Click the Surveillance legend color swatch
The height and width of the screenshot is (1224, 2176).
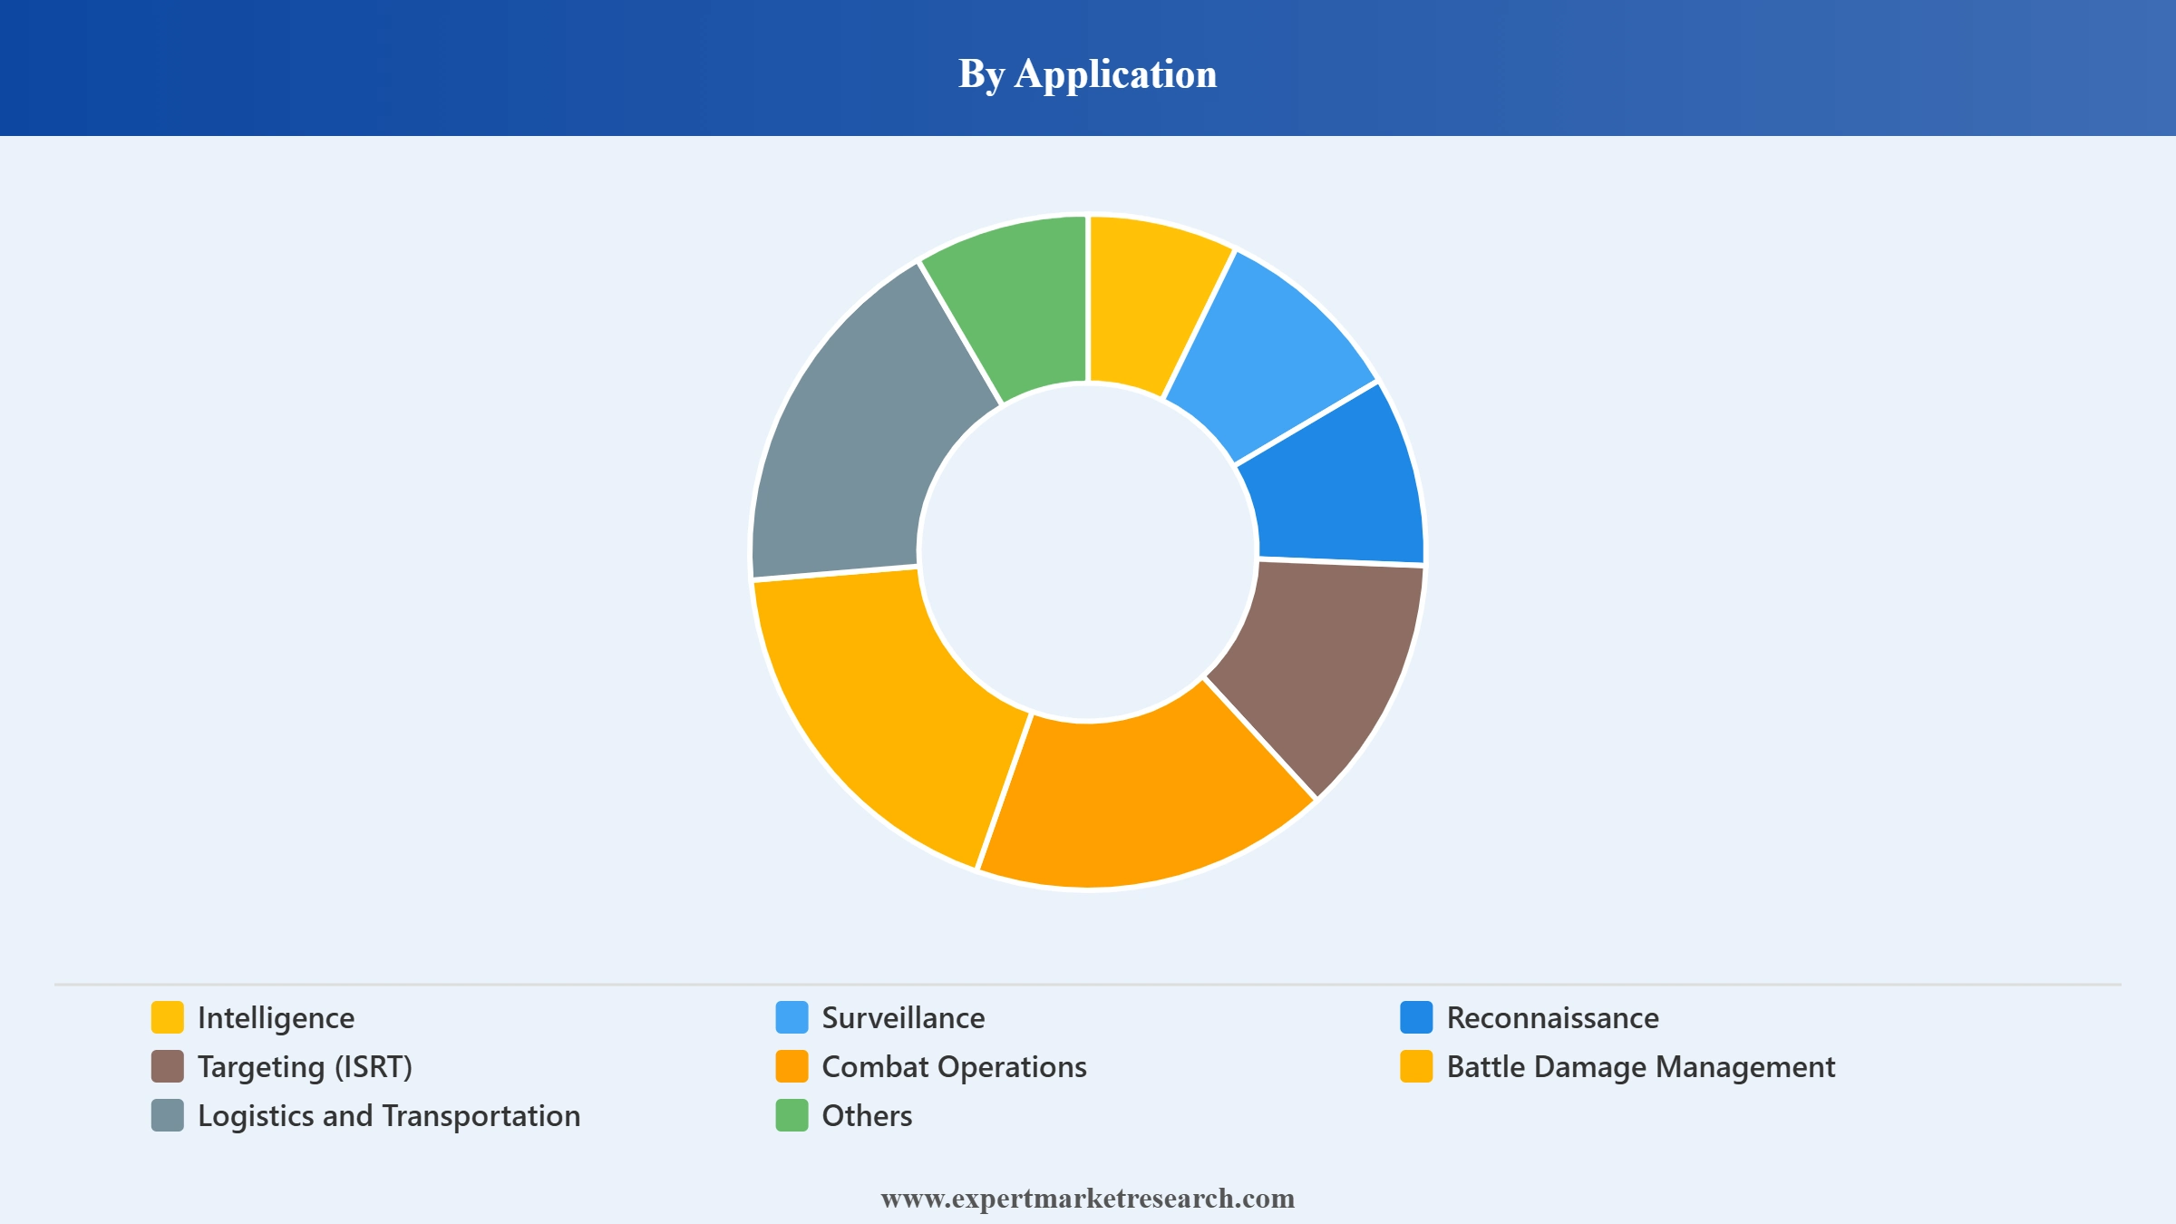(x=792, y=1017)
